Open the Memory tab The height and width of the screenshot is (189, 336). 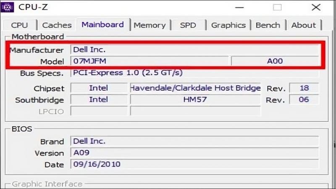click(x=150, y=25)
